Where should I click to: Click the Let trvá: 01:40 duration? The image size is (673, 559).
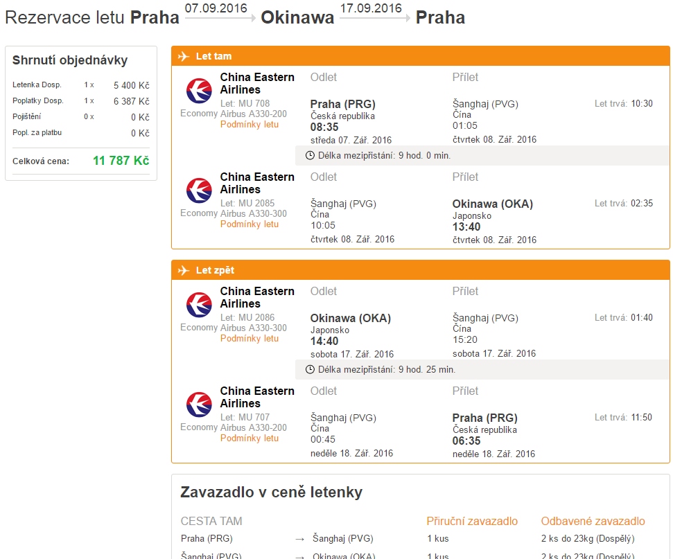point(624,317)
